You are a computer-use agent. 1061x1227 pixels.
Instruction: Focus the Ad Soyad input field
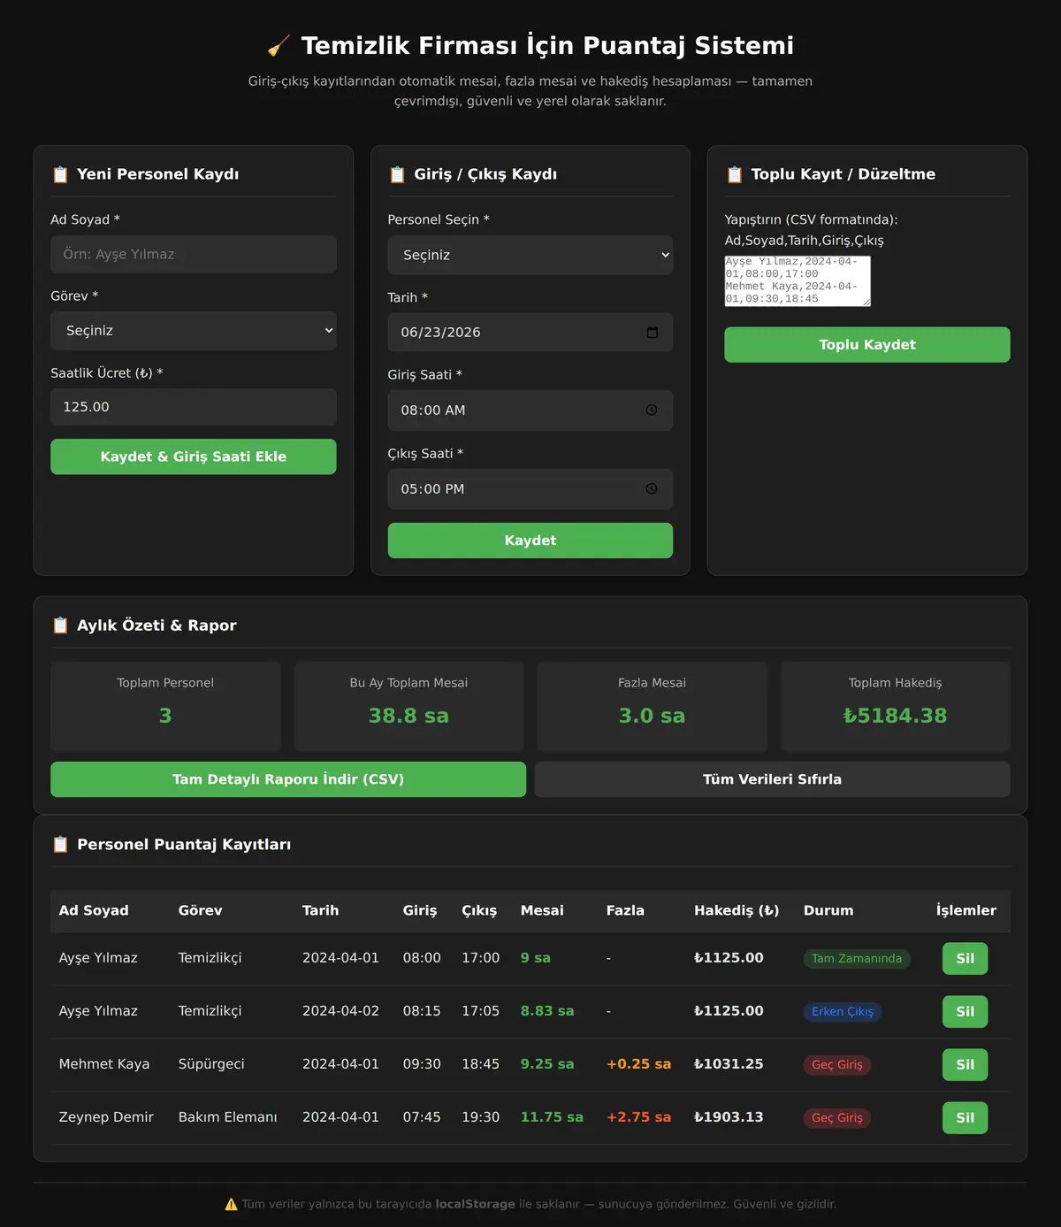[194, 255]
